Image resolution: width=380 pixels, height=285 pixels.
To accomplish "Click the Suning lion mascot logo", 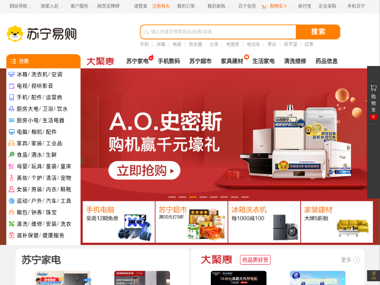I will pyautogui.click(x=15, y=34).
